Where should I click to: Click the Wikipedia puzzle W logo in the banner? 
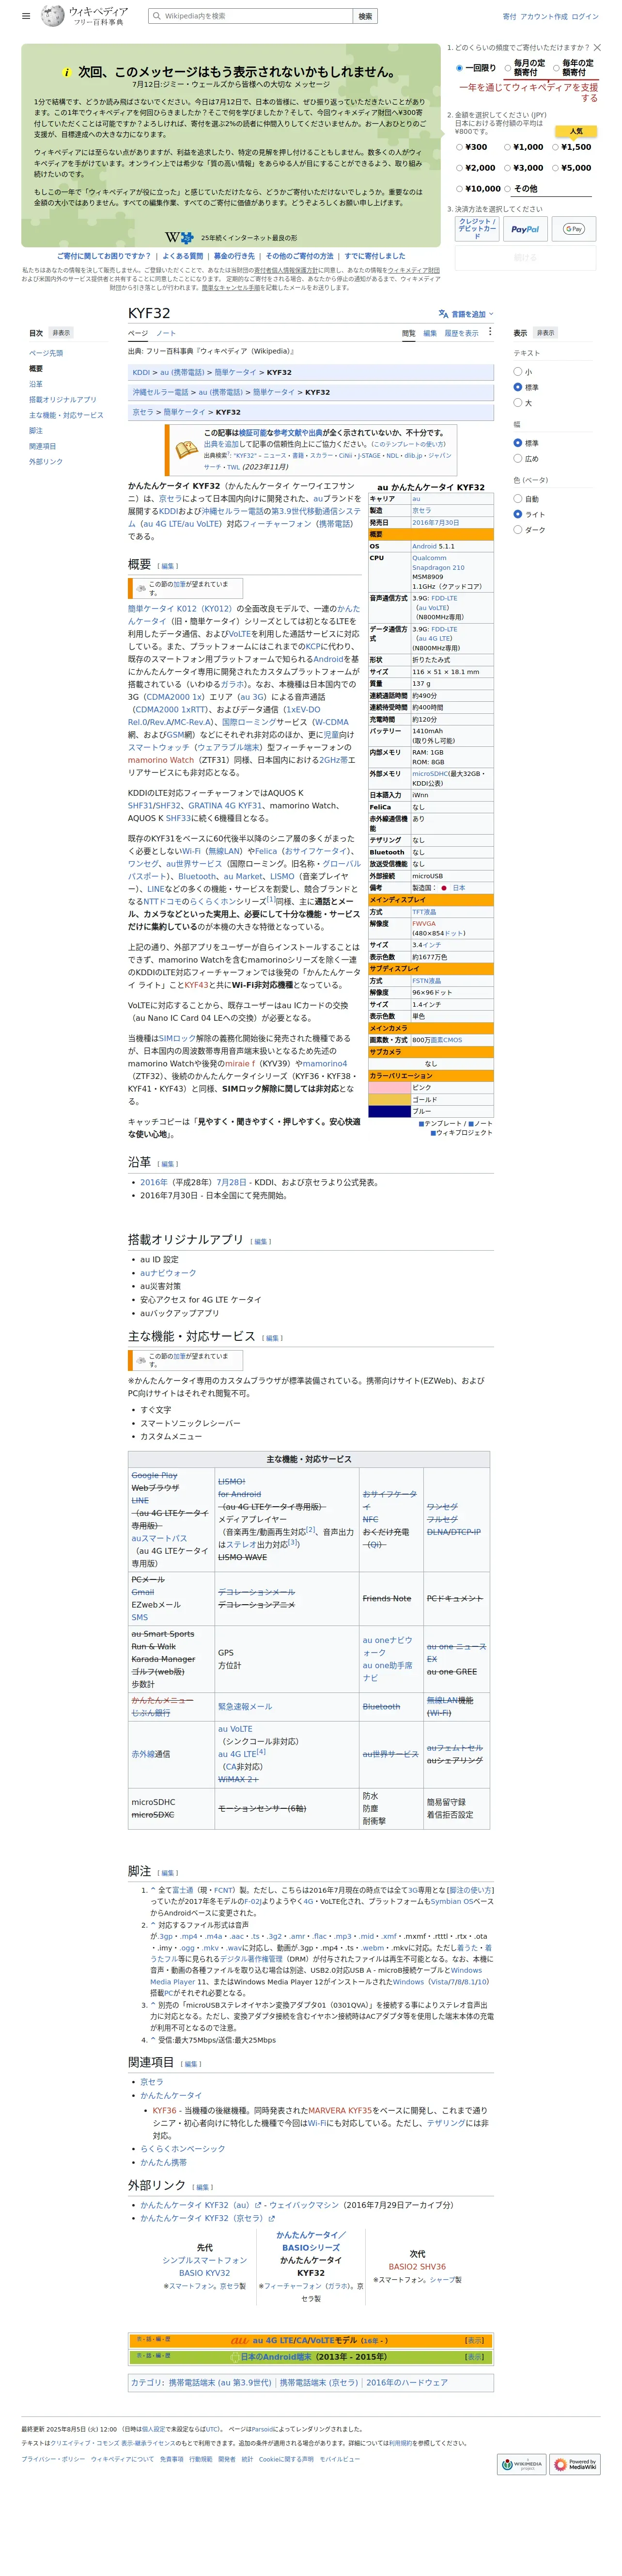pos(180,238)
